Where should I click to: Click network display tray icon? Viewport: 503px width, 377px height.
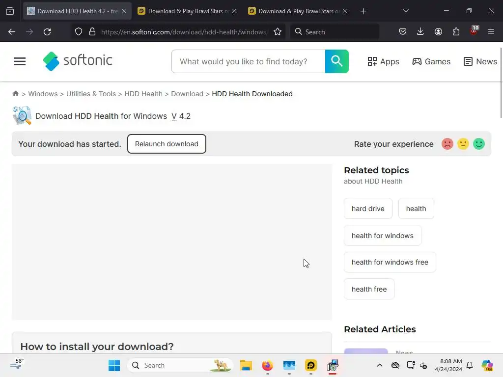pos(411,365)
